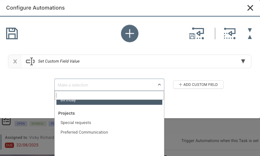This screenshot has width=260, height=156.
Task: Click the NORMAL priority tag in the background
Action: tap(38, 123)
